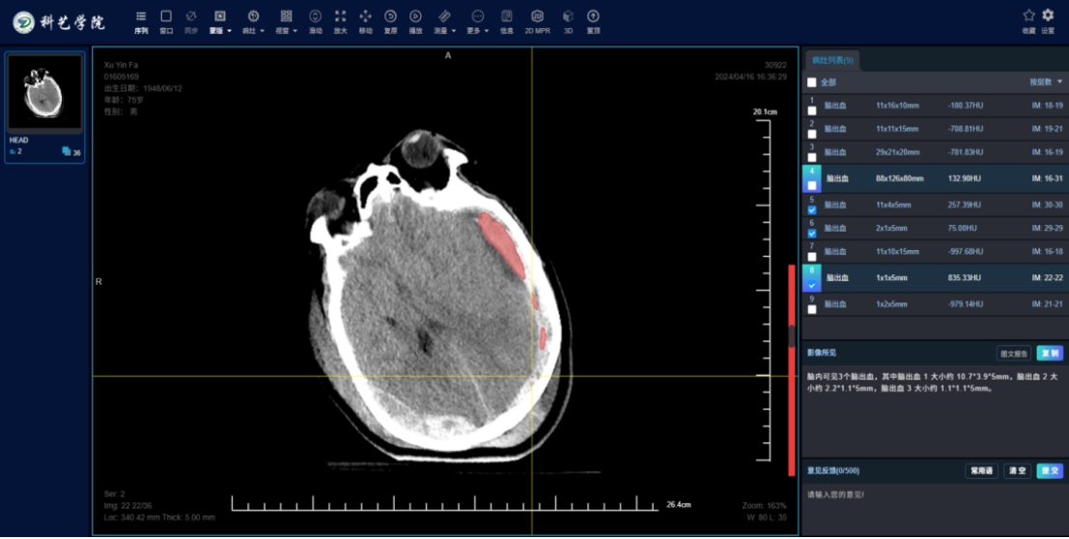Expand the 测量 (measure) dropdown
The image size is (1069, 539).
coord(445,21)
